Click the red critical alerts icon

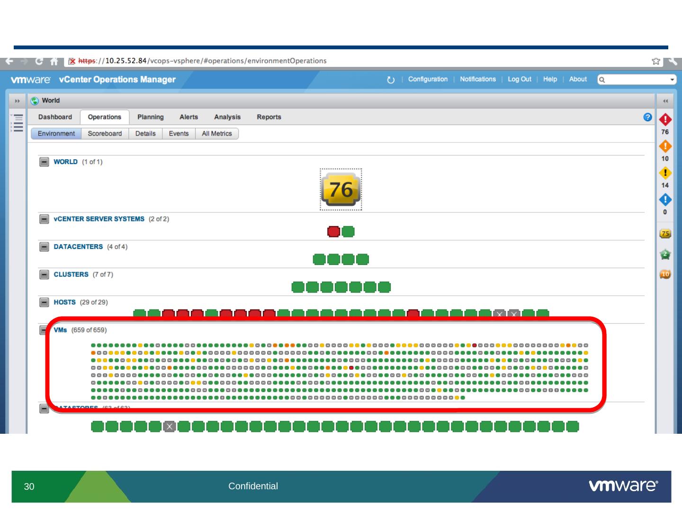point(665,119)
